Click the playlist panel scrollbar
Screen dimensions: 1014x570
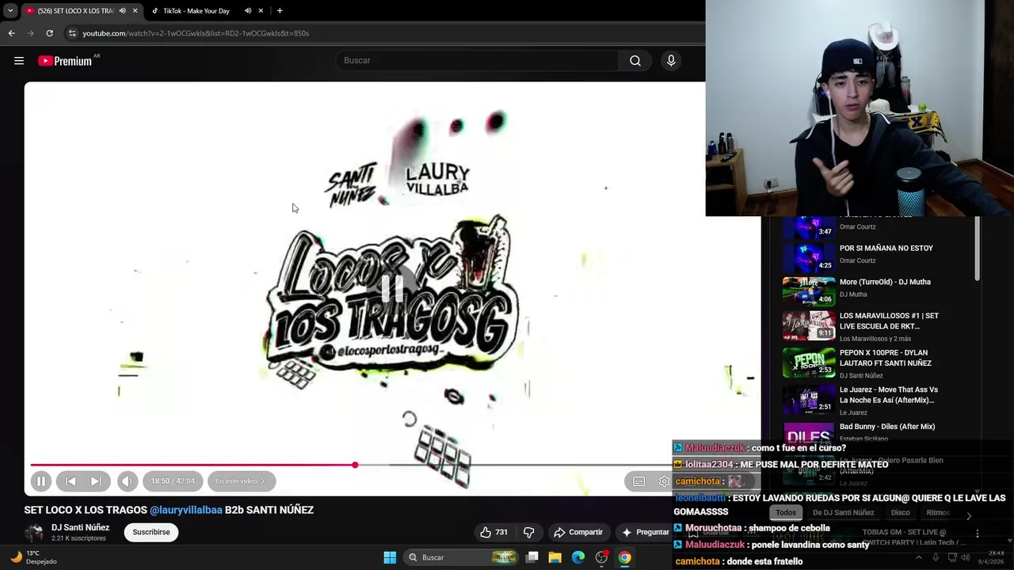977,248
